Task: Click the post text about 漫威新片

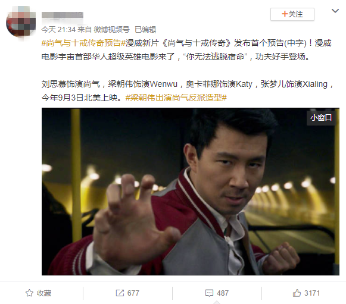Action: tap(186, 50)
